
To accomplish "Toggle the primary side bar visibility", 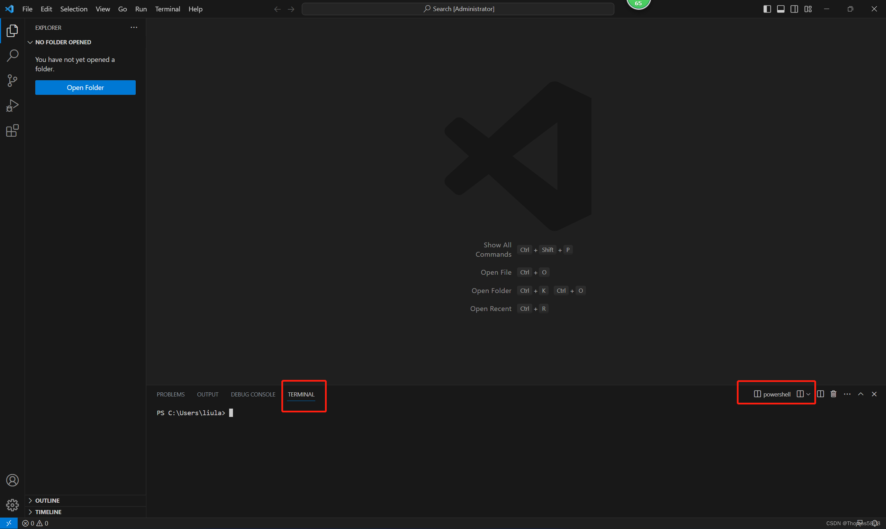I will point(767,9).
